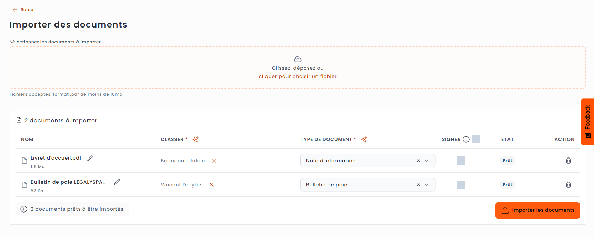594x239 pixels.
Task: Enable signing for the Bulletin de paie row
Action: click(x=461, y=185)
